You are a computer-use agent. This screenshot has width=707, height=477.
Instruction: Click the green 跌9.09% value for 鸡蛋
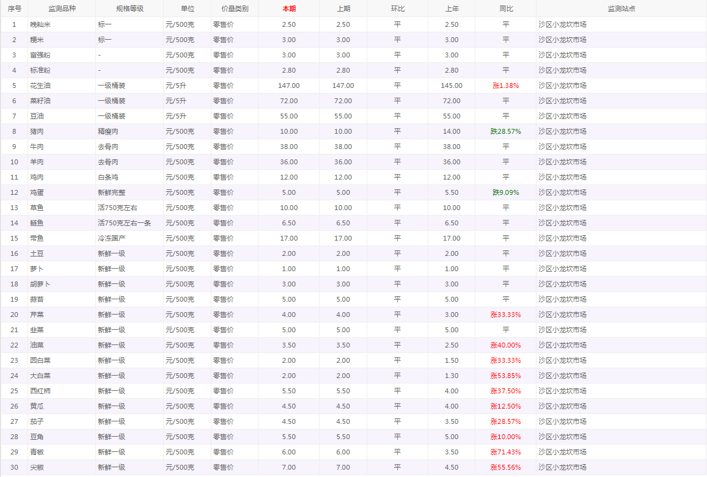[x=506, y=192]
